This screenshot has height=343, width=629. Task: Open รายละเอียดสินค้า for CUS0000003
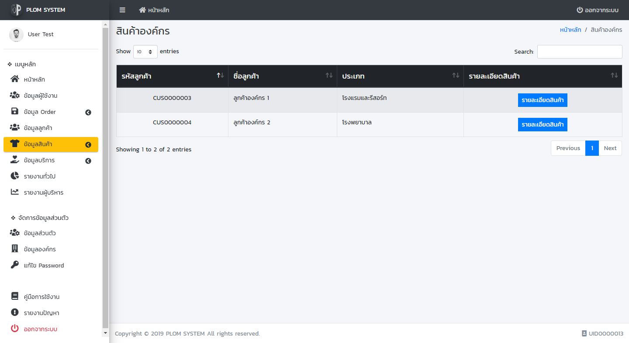[x=543, y=100]
